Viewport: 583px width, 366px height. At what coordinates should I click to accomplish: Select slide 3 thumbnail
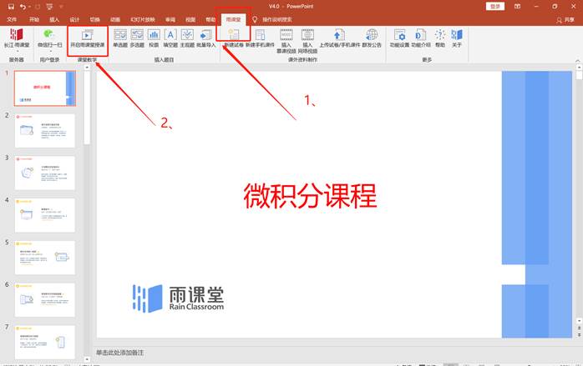point(45,173)
